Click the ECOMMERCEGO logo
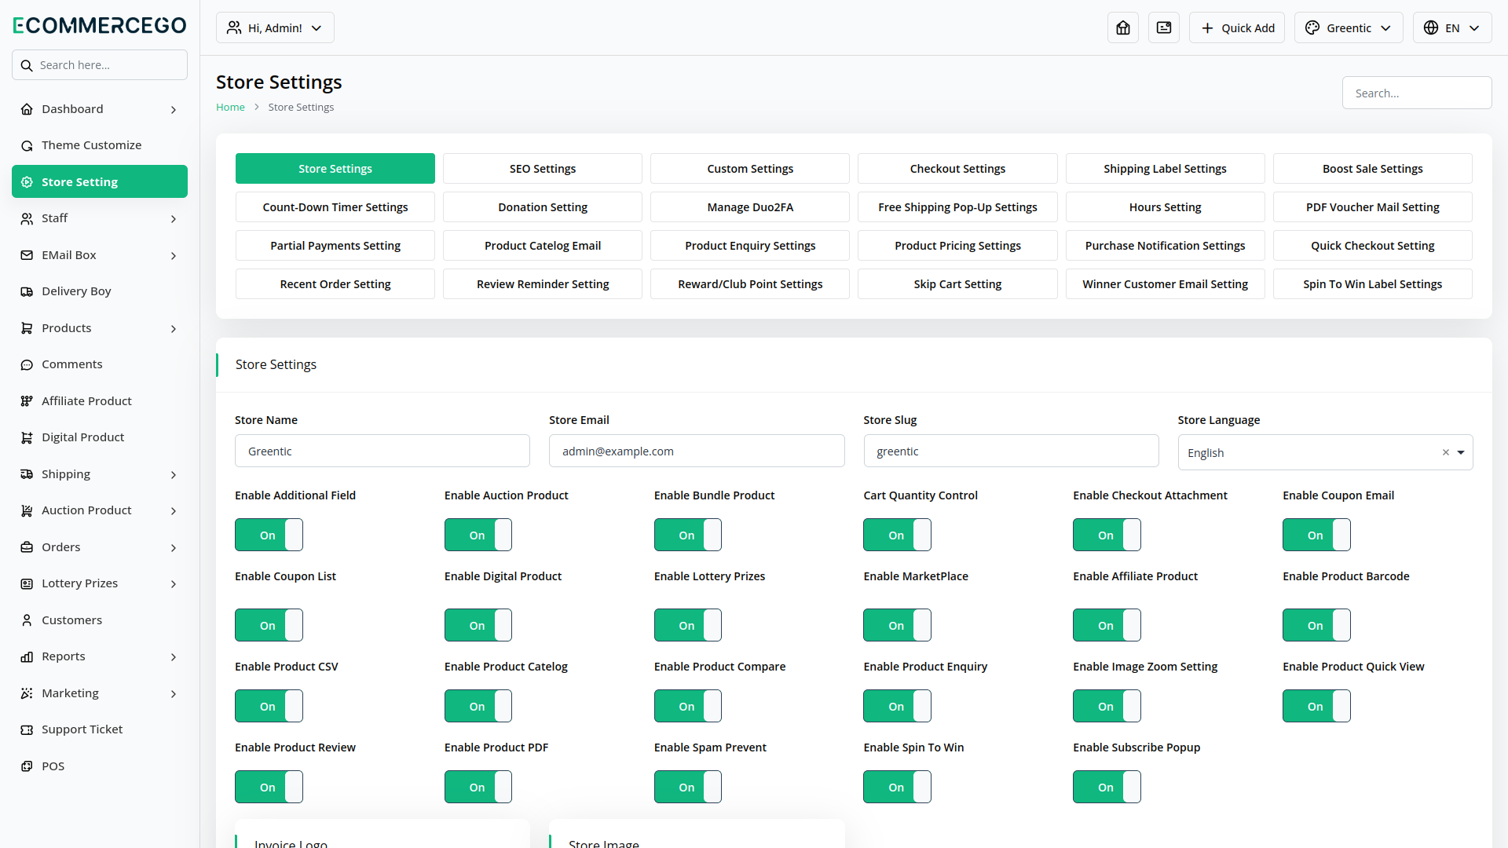The height and width of the screenshot is (848, 1508). pyautogui.click(x=100, y=25)
